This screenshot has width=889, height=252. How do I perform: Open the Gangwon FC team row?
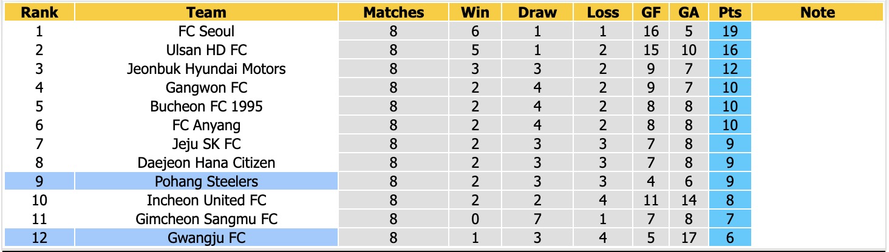coord(206,87)
